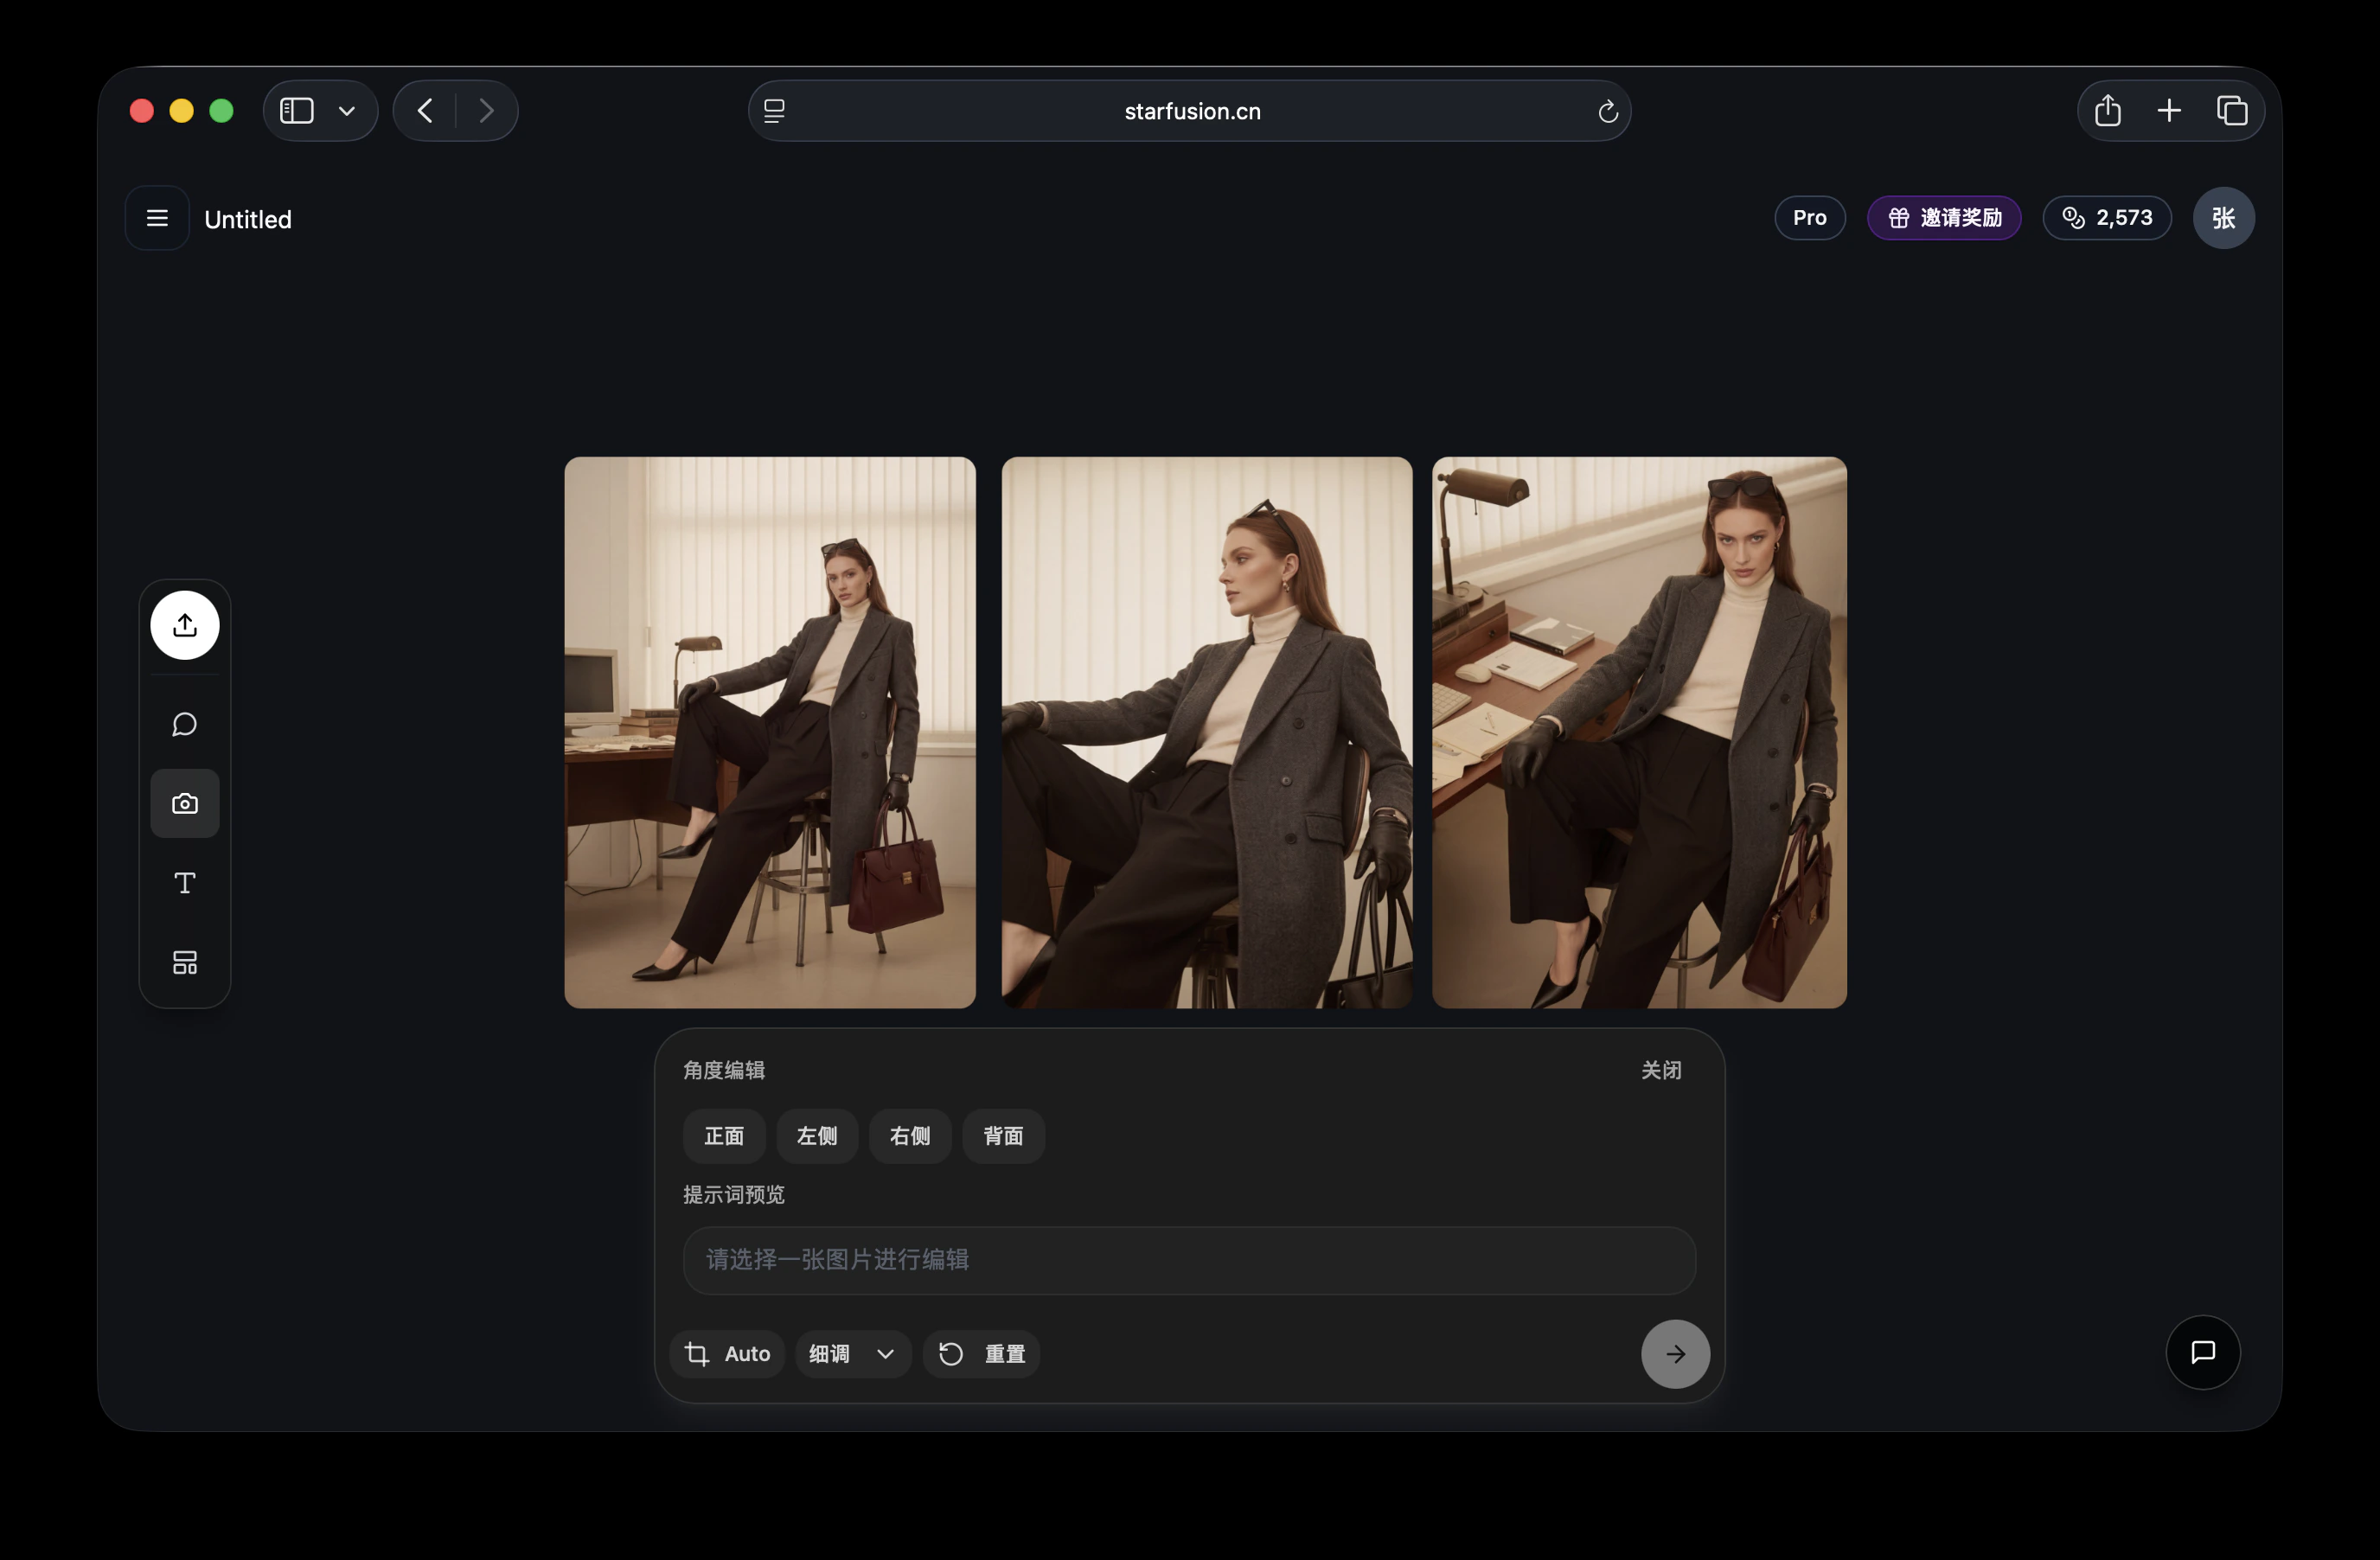Open the Auto crop ratio selector
This screenshot has width=2380, height=1560.
pyautogui.click(x=727, y=1354)
